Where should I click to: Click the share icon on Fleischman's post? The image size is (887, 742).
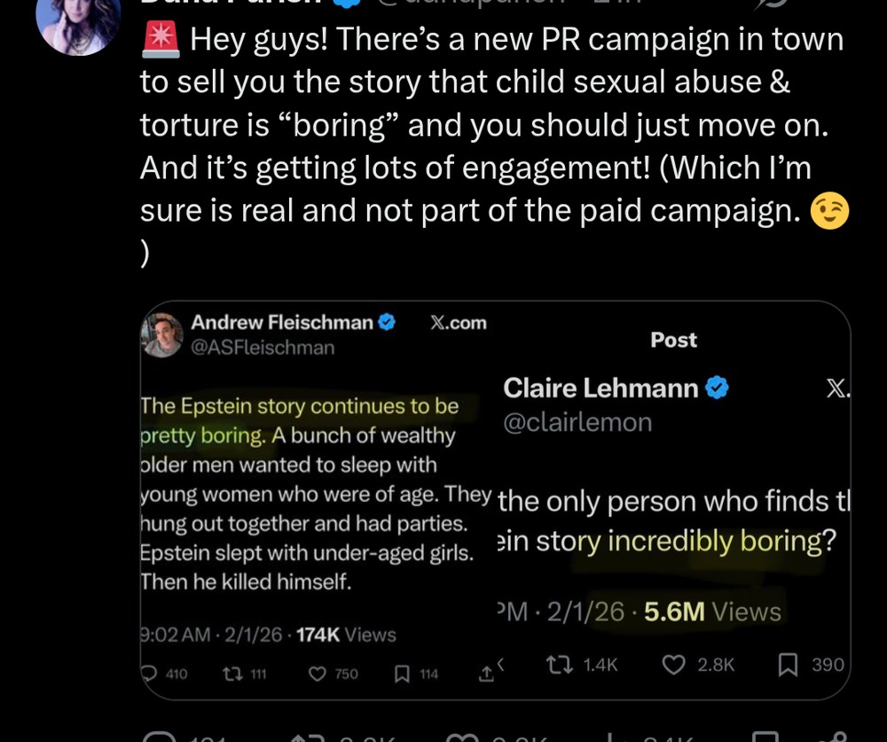pyautogui.click(x=485, y=674)
